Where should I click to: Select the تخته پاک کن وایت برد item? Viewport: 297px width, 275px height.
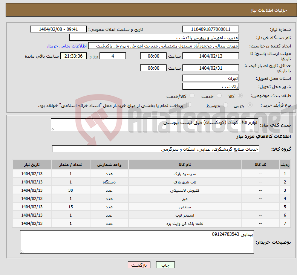185,223
